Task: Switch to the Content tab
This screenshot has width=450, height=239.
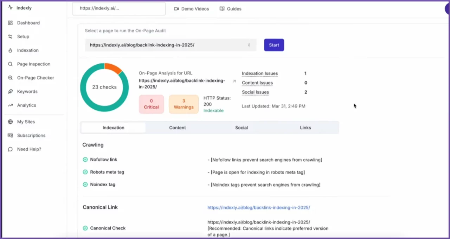Action: point(177,128)
